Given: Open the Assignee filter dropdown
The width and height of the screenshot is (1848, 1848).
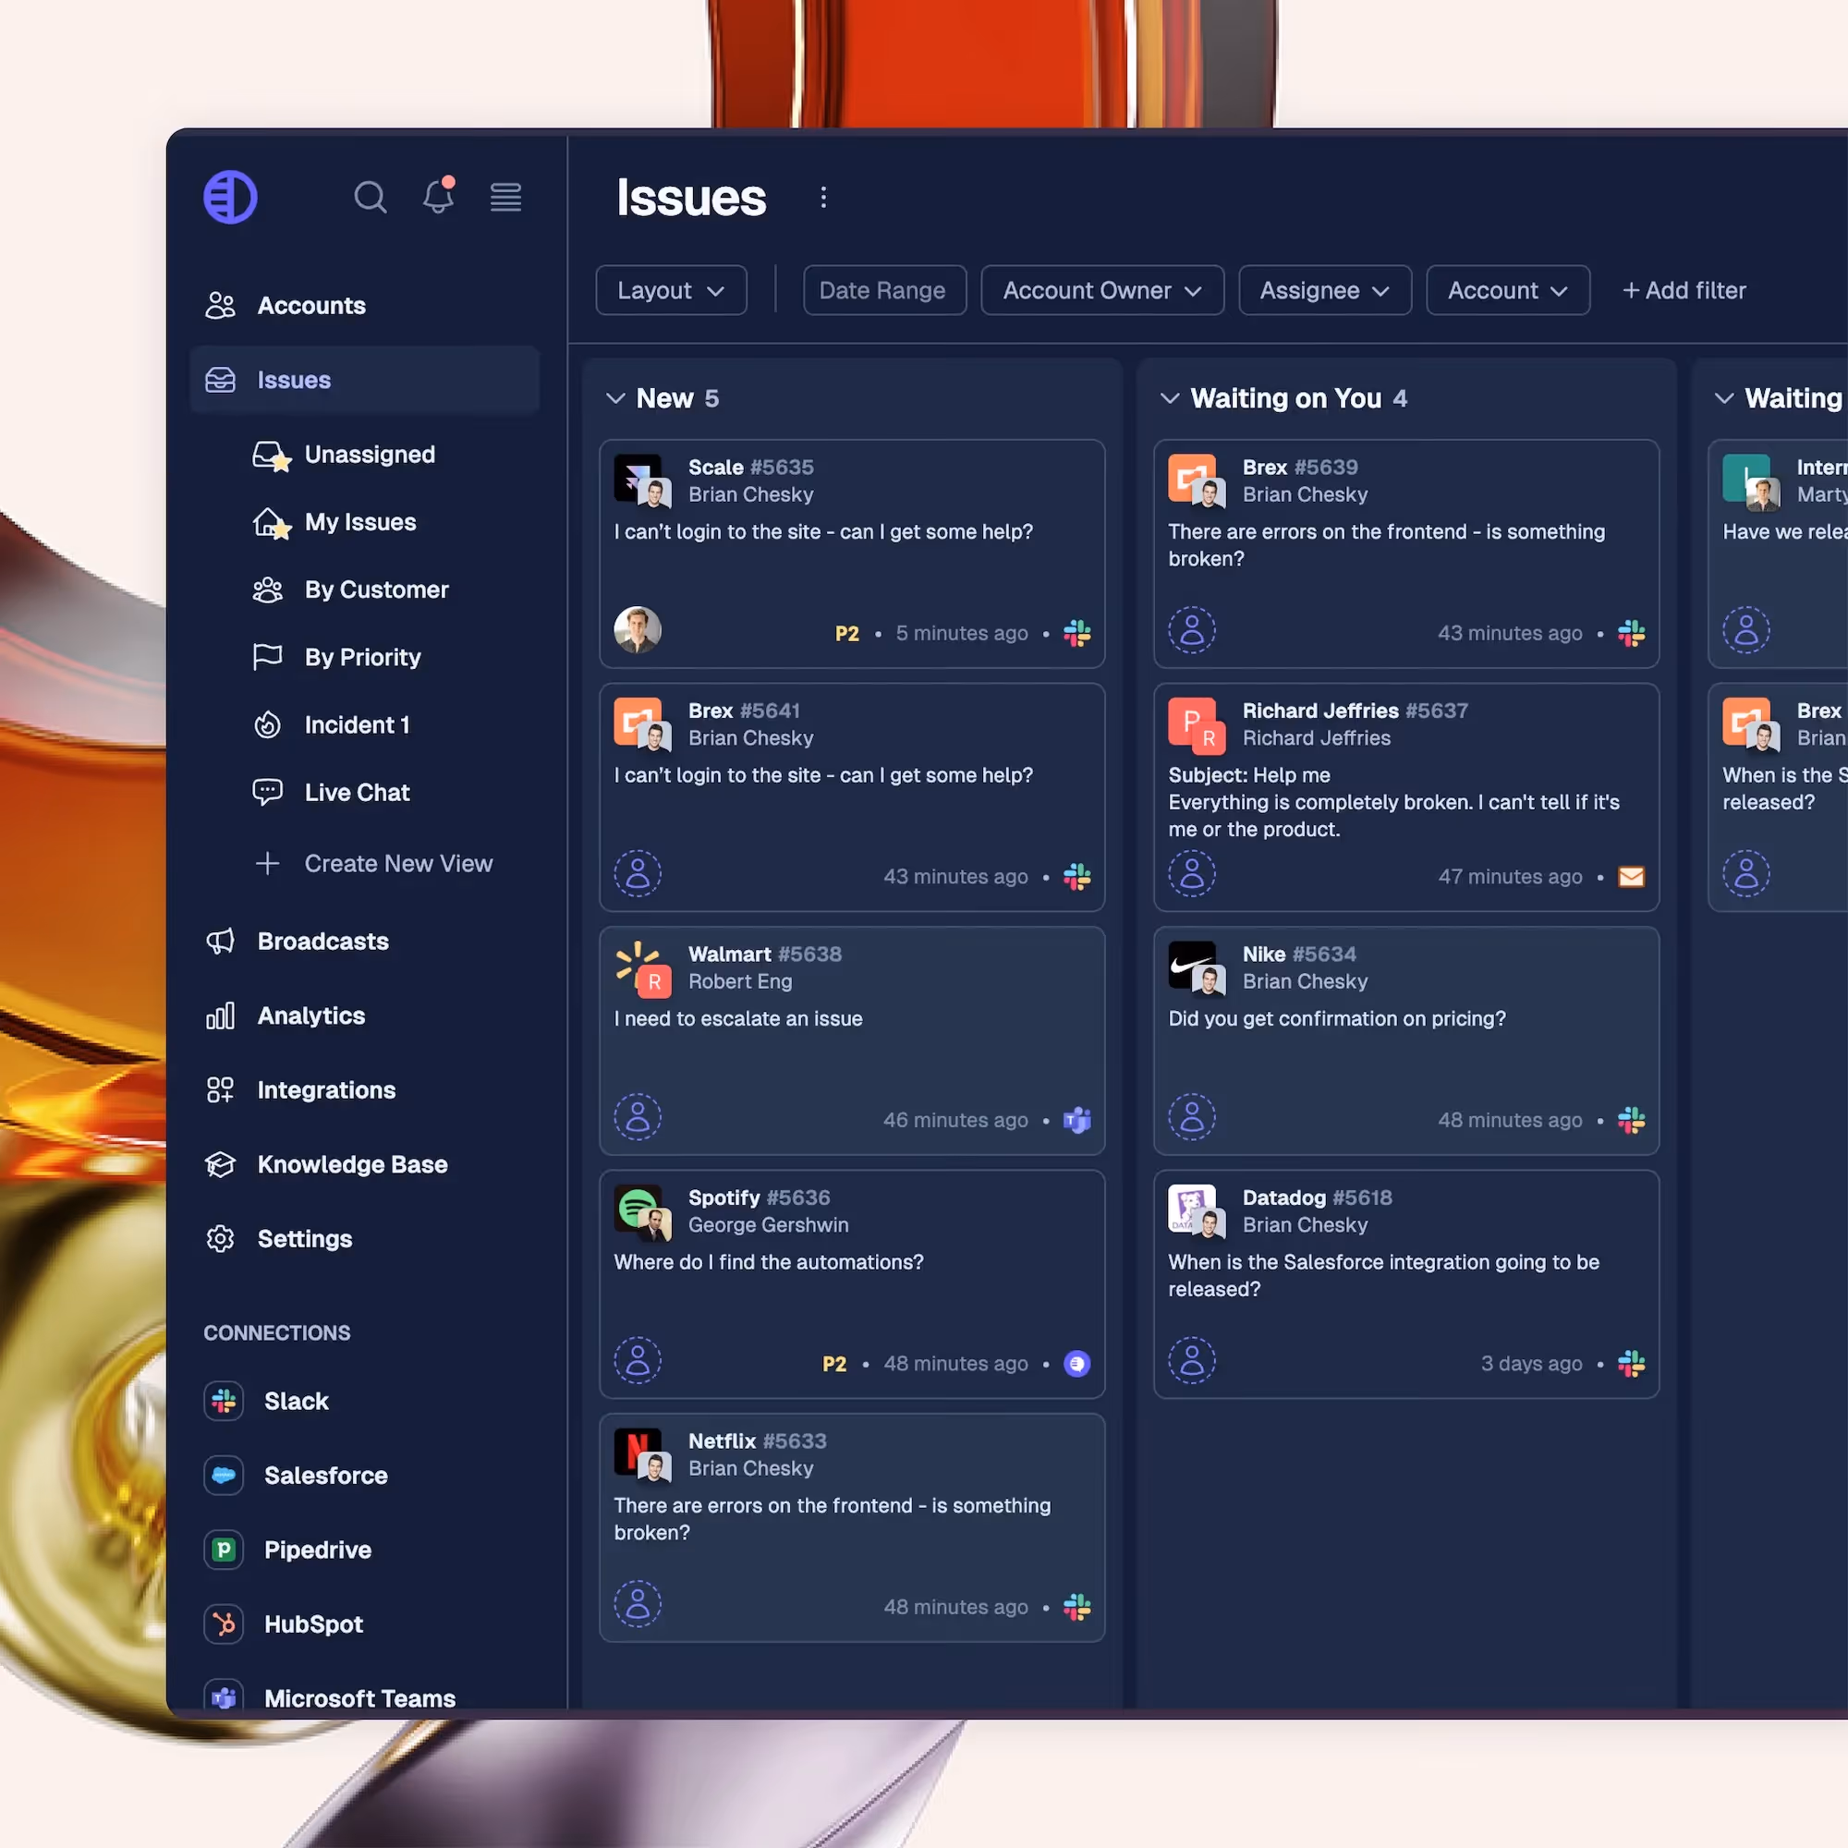Looking at the screenshot, I should point(1325,290).
